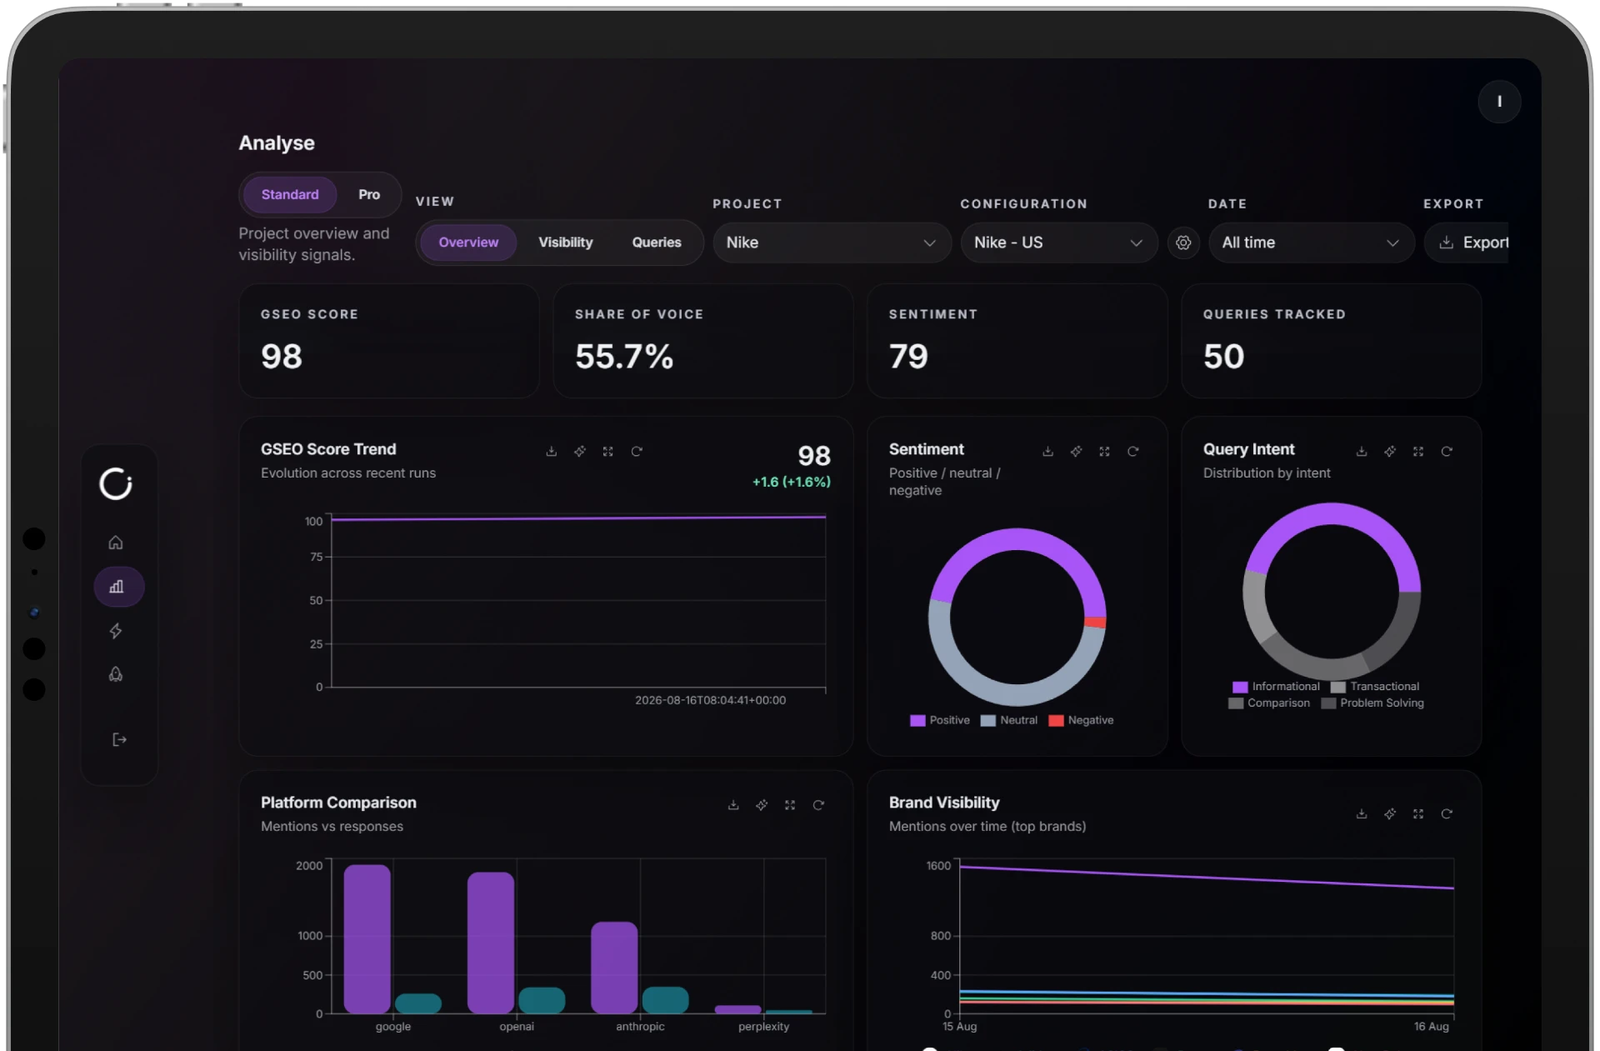Screen dimensions: 1600x1051
Task: Download the Sentiment chart
Action: coord(1047,451)
